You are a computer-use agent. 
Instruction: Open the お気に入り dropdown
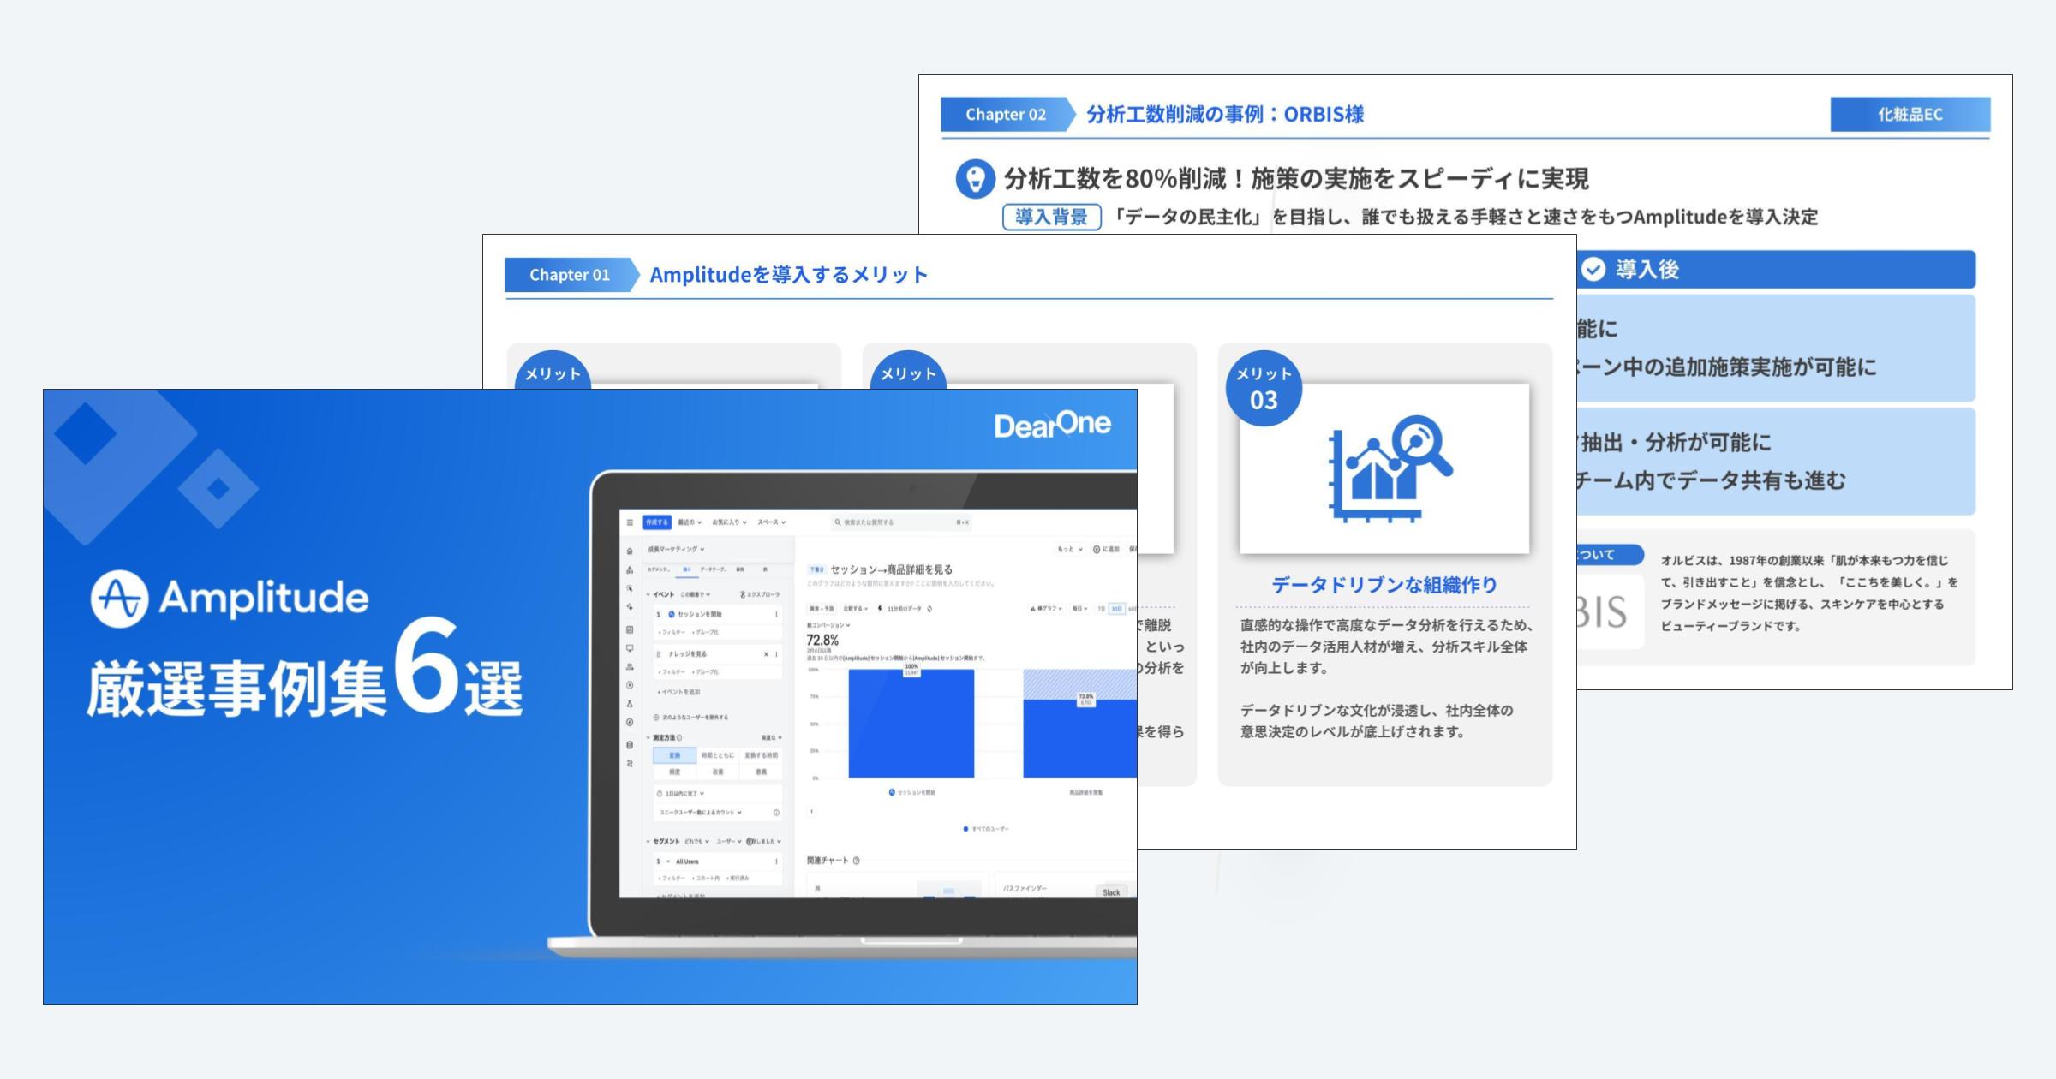[729, 522]
